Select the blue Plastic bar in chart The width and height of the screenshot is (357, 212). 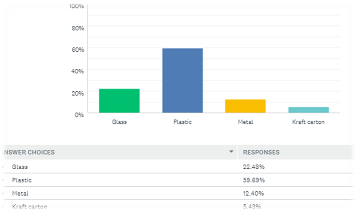tap(182, 80)
